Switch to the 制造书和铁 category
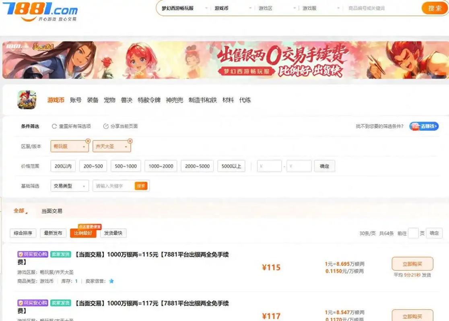 203,100
